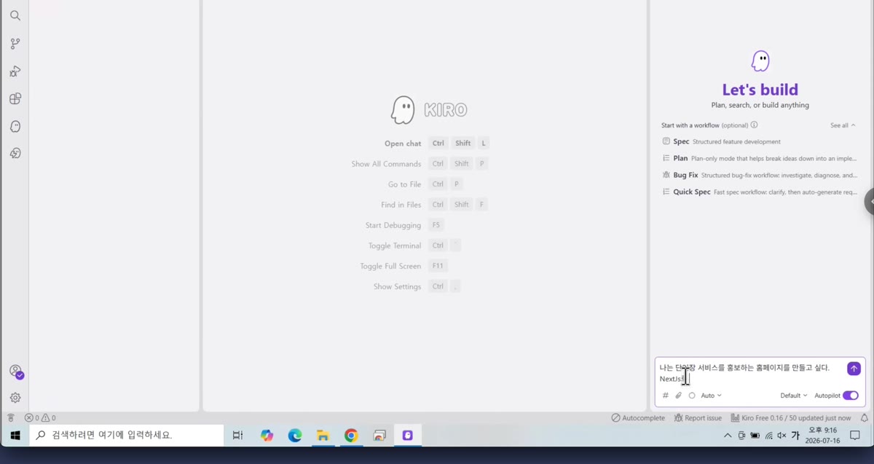874x464 pixels.
Task: Expand the Auto model dropdown
Action: 711,396
